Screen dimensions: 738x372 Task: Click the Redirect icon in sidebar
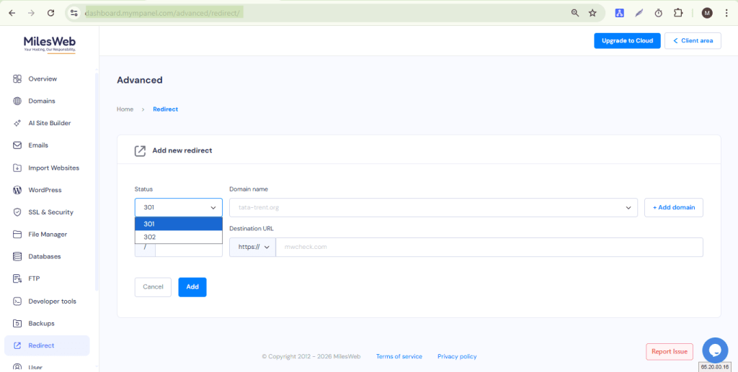click(x=17, y=345)
